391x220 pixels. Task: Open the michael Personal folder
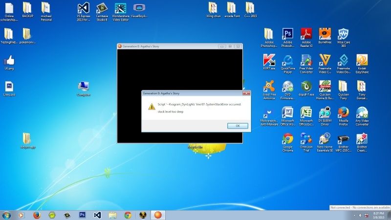click(x=46, y=12)
